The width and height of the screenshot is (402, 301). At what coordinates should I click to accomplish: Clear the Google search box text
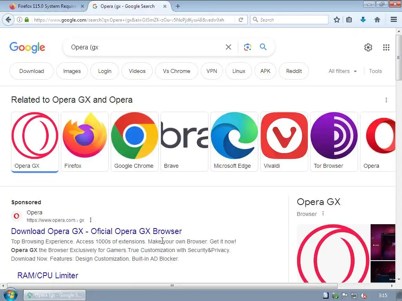click(228, 47)
